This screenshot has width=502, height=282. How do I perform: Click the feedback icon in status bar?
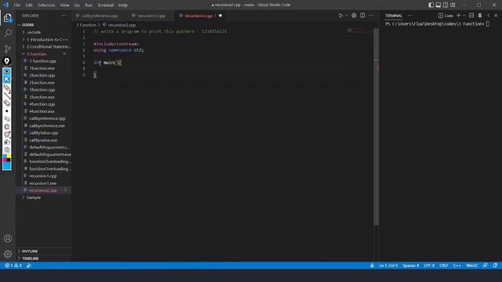coord(485,266)
